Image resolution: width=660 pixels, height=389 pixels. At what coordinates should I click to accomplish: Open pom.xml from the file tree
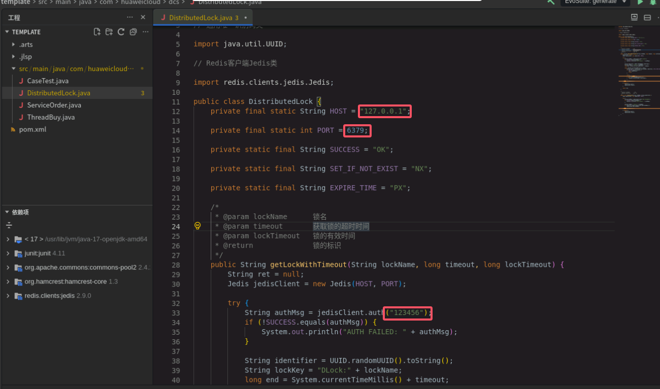[x=32, y=129]
